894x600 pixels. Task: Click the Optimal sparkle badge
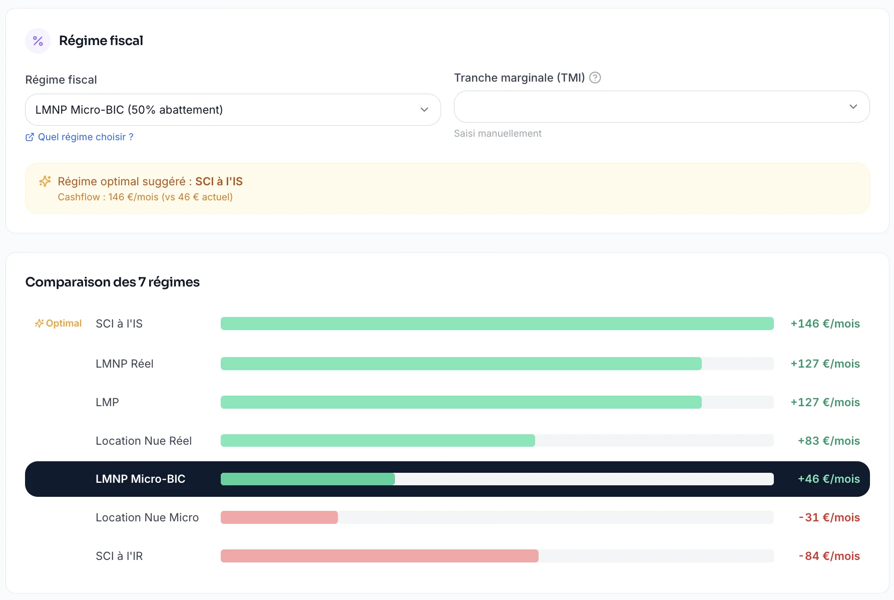pos(58,324)
